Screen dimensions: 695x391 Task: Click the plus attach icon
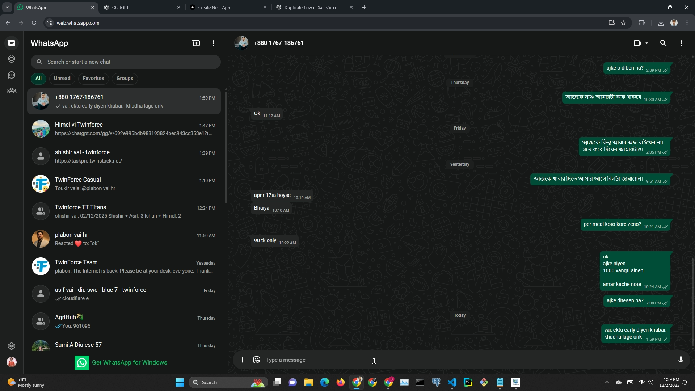[x=242, y=360]
